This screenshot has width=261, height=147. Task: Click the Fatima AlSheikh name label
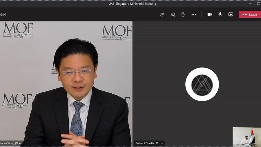tap(144, 143)
